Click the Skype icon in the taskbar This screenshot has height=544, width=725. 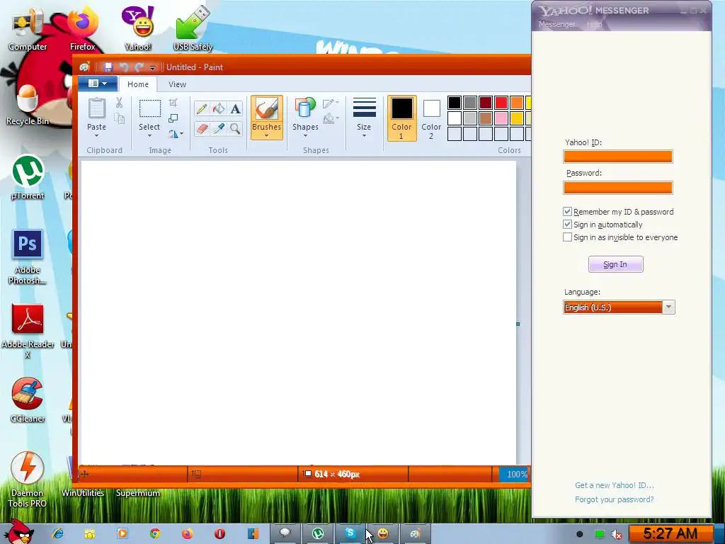point(350,533)
